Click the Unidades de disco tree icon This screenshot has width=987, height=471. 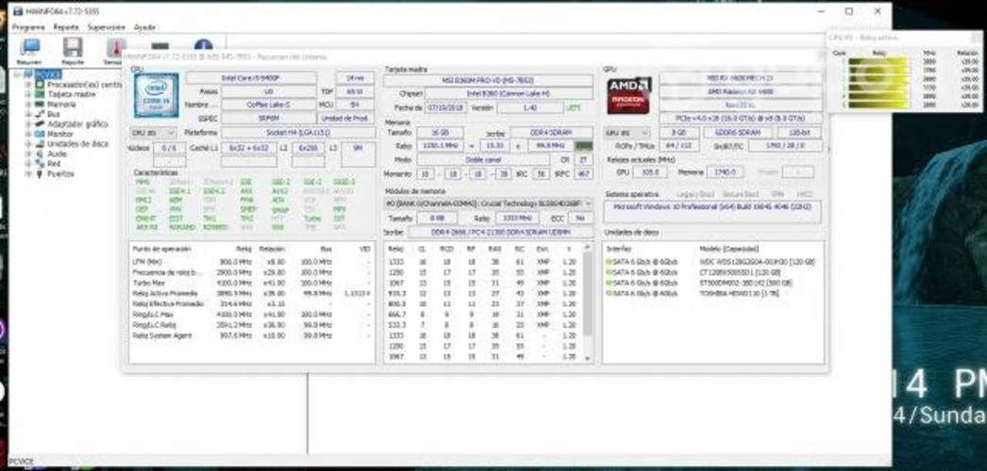click(41, 144)
